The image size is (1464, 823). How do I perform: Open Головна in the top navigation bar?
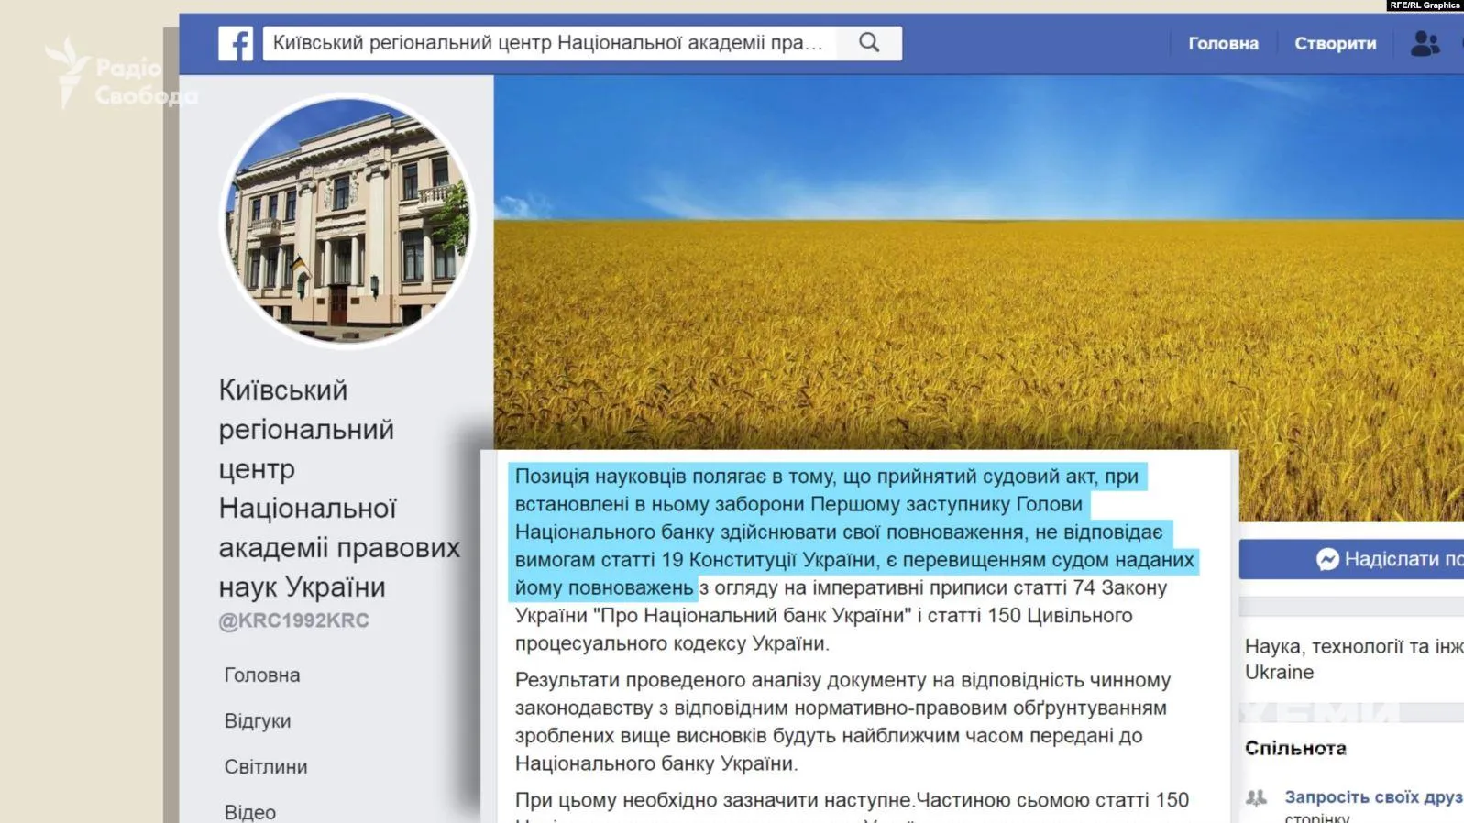click(1223, 43)
